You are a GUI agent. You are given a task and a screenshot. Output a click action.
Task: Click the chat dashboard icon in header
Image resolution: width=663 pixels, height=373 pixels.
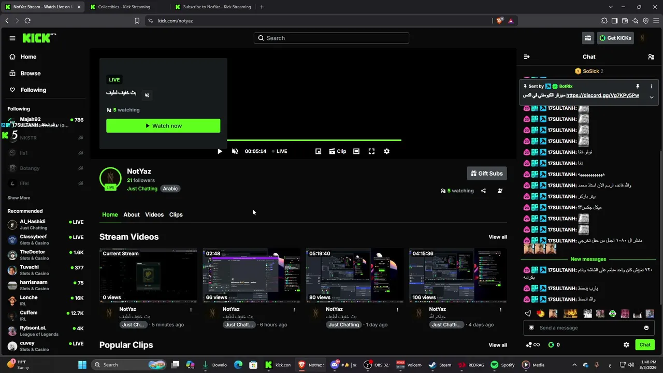[588, 38]
